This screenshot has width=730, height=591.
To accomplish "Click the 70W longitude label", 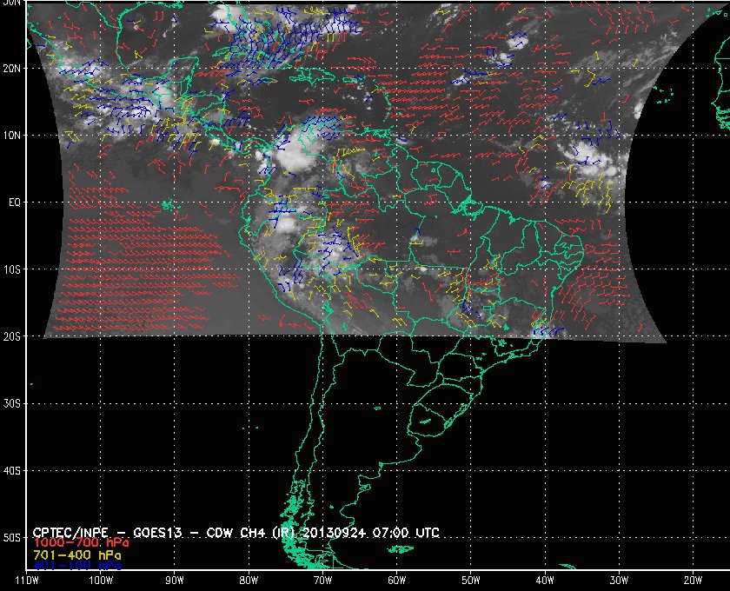I will click(x=322, y=581).
